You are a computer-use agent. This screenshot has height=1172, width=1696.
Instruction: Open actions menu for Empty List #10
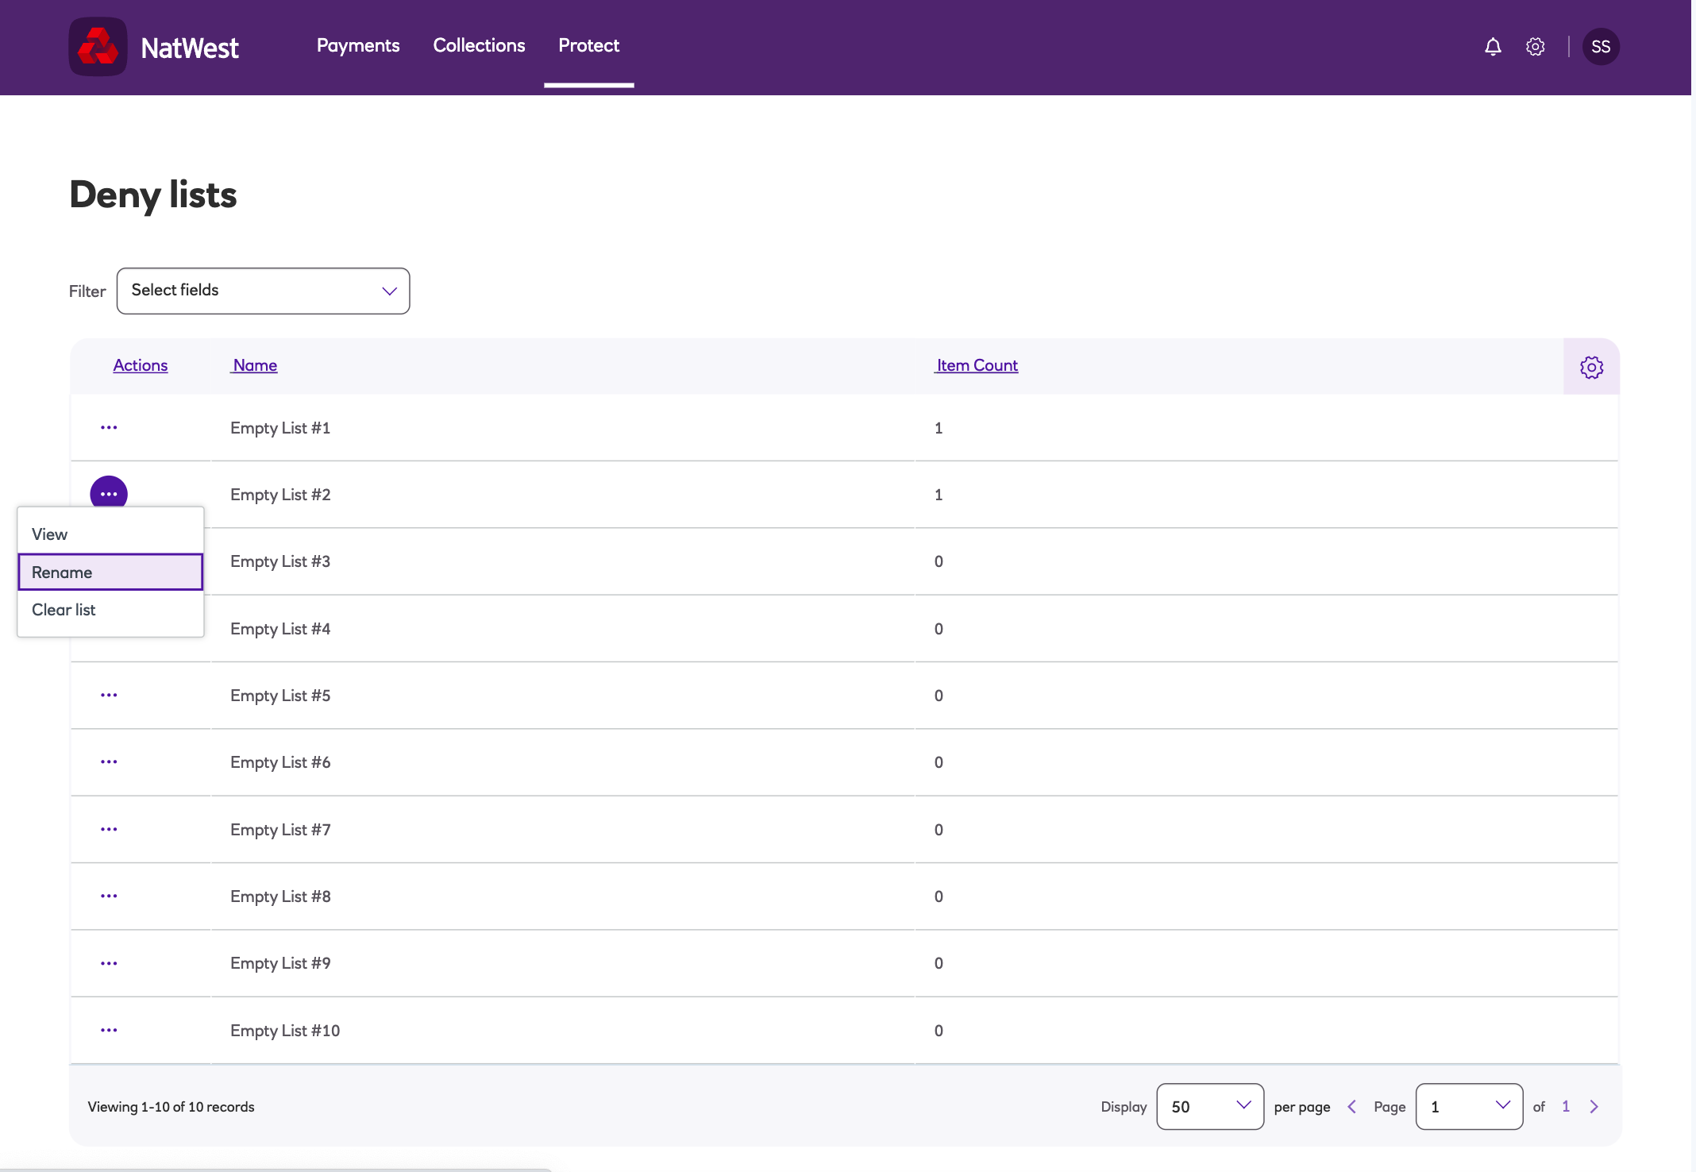pyautogui.click(x=109, y=1031)
